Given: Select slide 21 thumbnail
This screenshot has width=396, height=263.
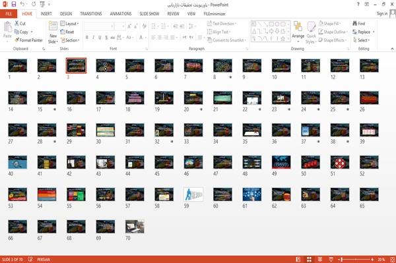Looking at the screenshot, I should point(222,98).
